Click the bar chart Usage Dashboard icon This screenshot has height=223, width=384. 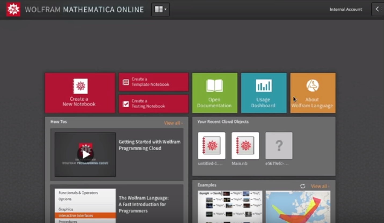tap(264, 86)
